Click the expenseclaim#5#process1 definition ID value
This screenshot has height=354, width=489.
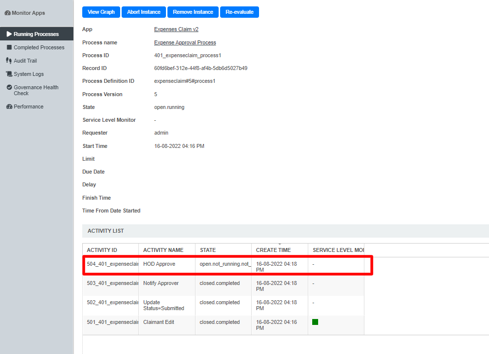[x=185, y=81]
